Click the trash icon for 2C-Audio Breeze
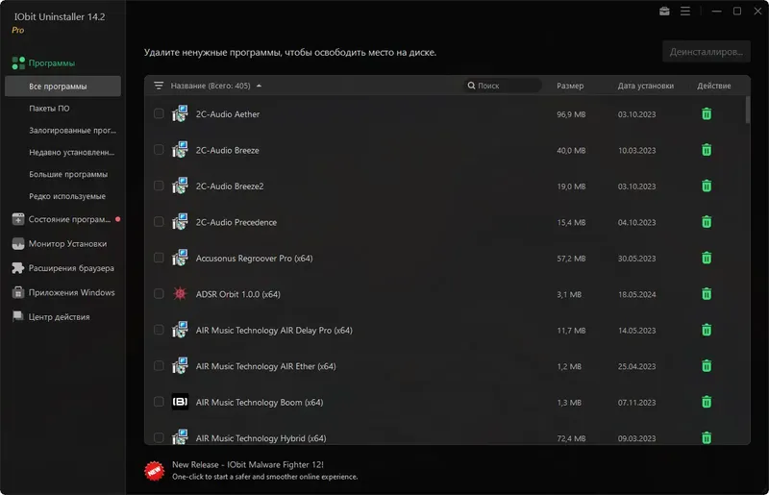 [707, 150]
